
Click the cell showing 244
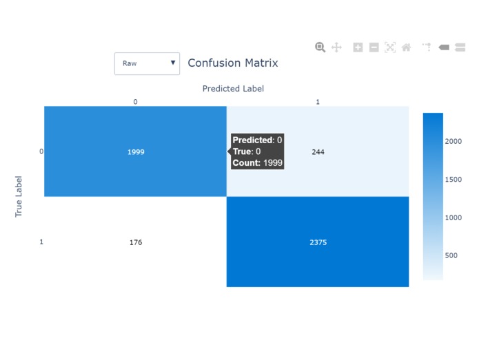coord(318,151)
